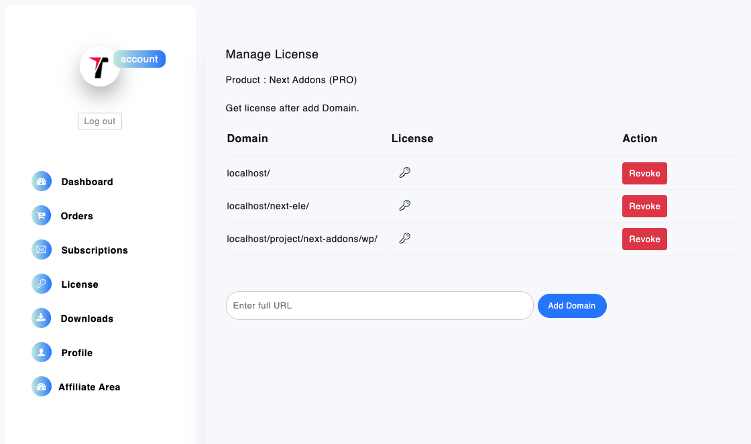Click the Downloads arrow icon

(x=42, y=319)
